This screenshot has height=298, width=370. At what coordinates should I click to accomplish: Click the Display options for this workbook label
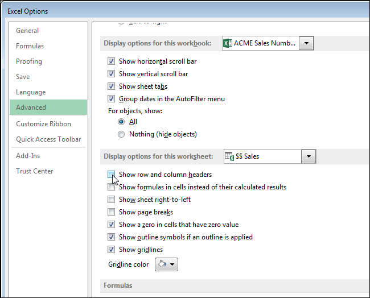[x=158, y=43]
